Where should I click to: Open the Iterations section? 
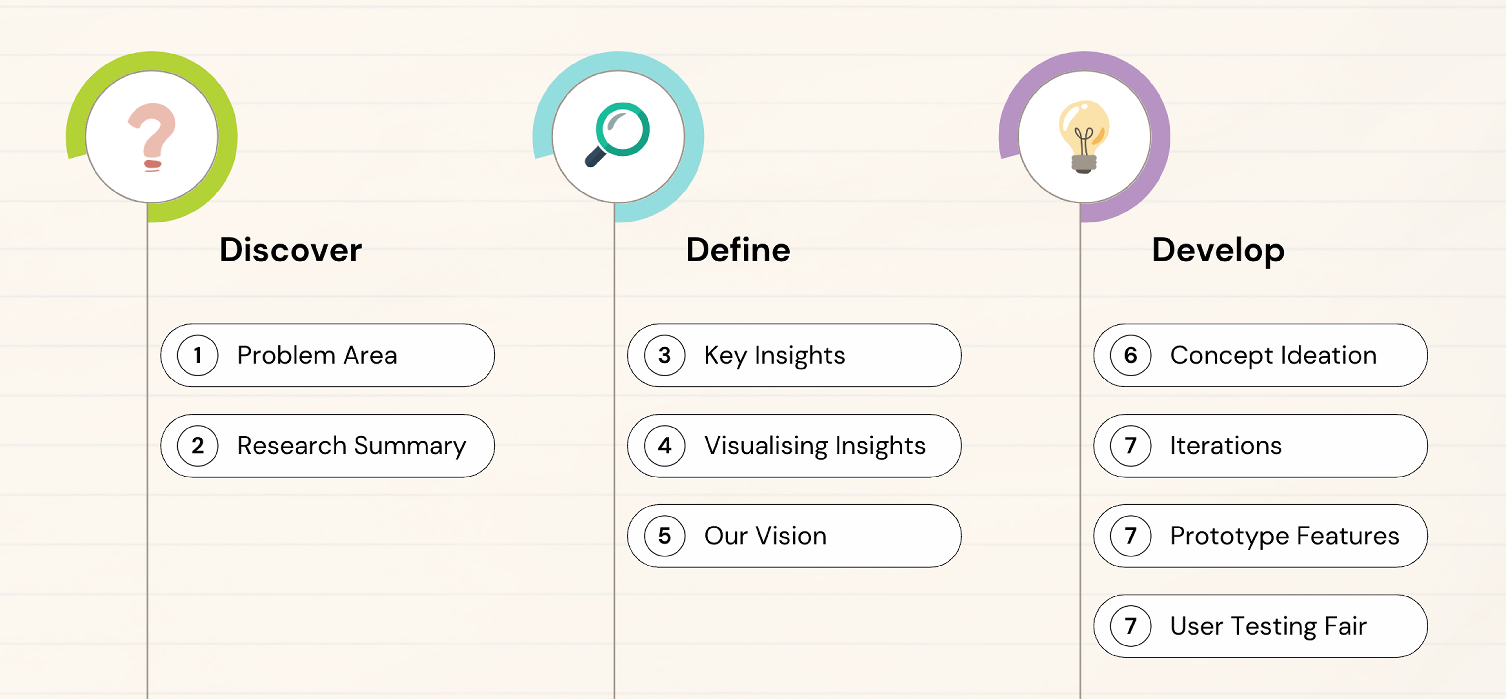(1260, 446)
